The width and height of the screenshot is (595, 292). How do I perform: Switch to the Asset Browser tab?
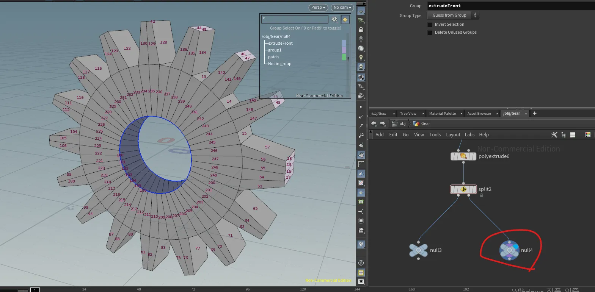click(x=479, y=114)
